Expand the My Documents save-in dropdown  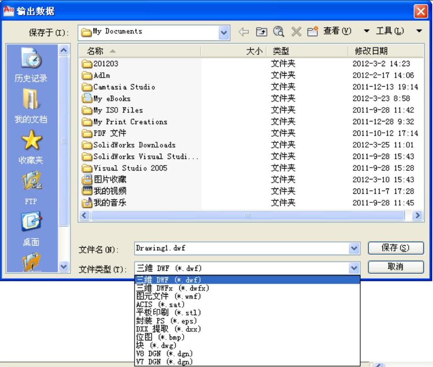tap(225, 32)
